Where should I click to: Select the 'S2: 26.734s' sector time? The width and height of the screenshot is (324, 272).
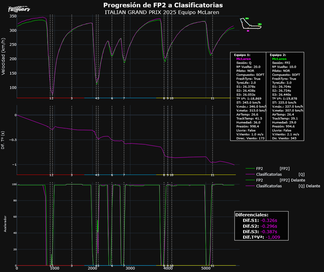pos(282,90)
